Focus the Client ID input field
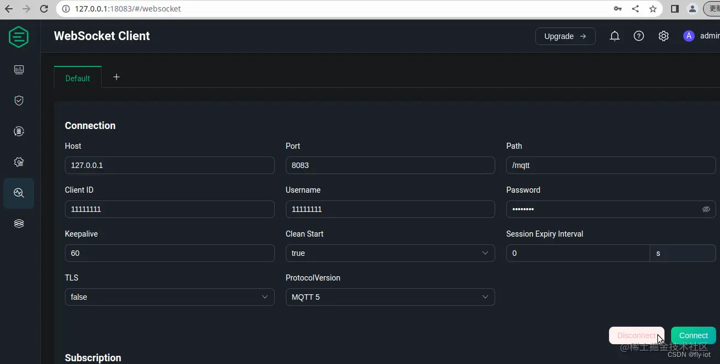This screenshot has width=720, height=364. click(169, 209)
